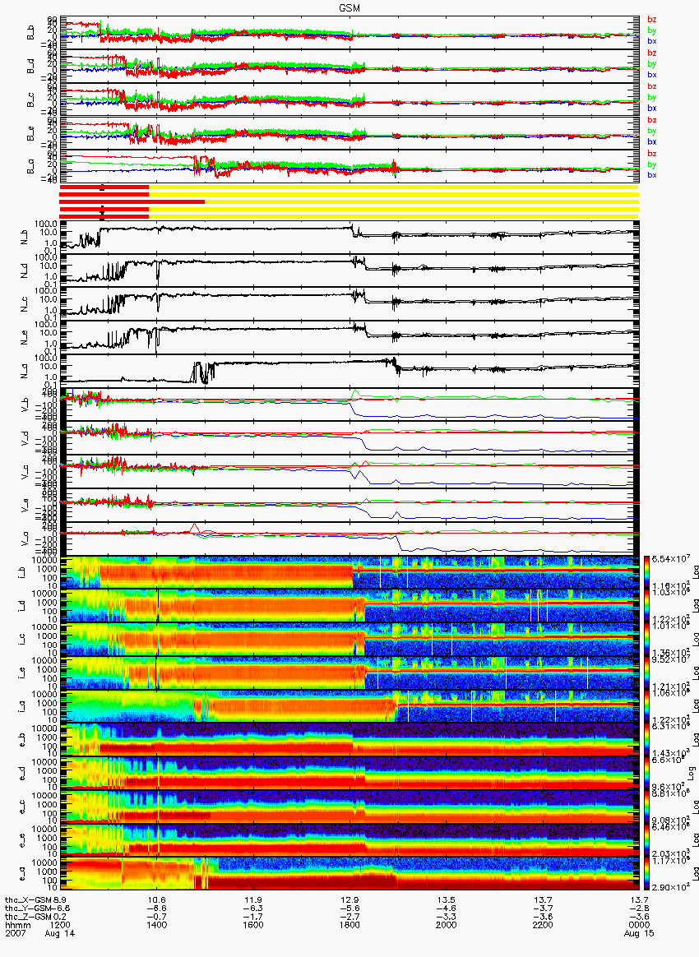Screen dimensions: 699x957
Task: Click the B_b panel axis label
Action: click(30, 33)
